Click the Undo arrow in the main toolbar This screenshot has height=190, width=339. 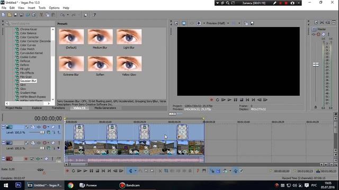coord(63,15)
